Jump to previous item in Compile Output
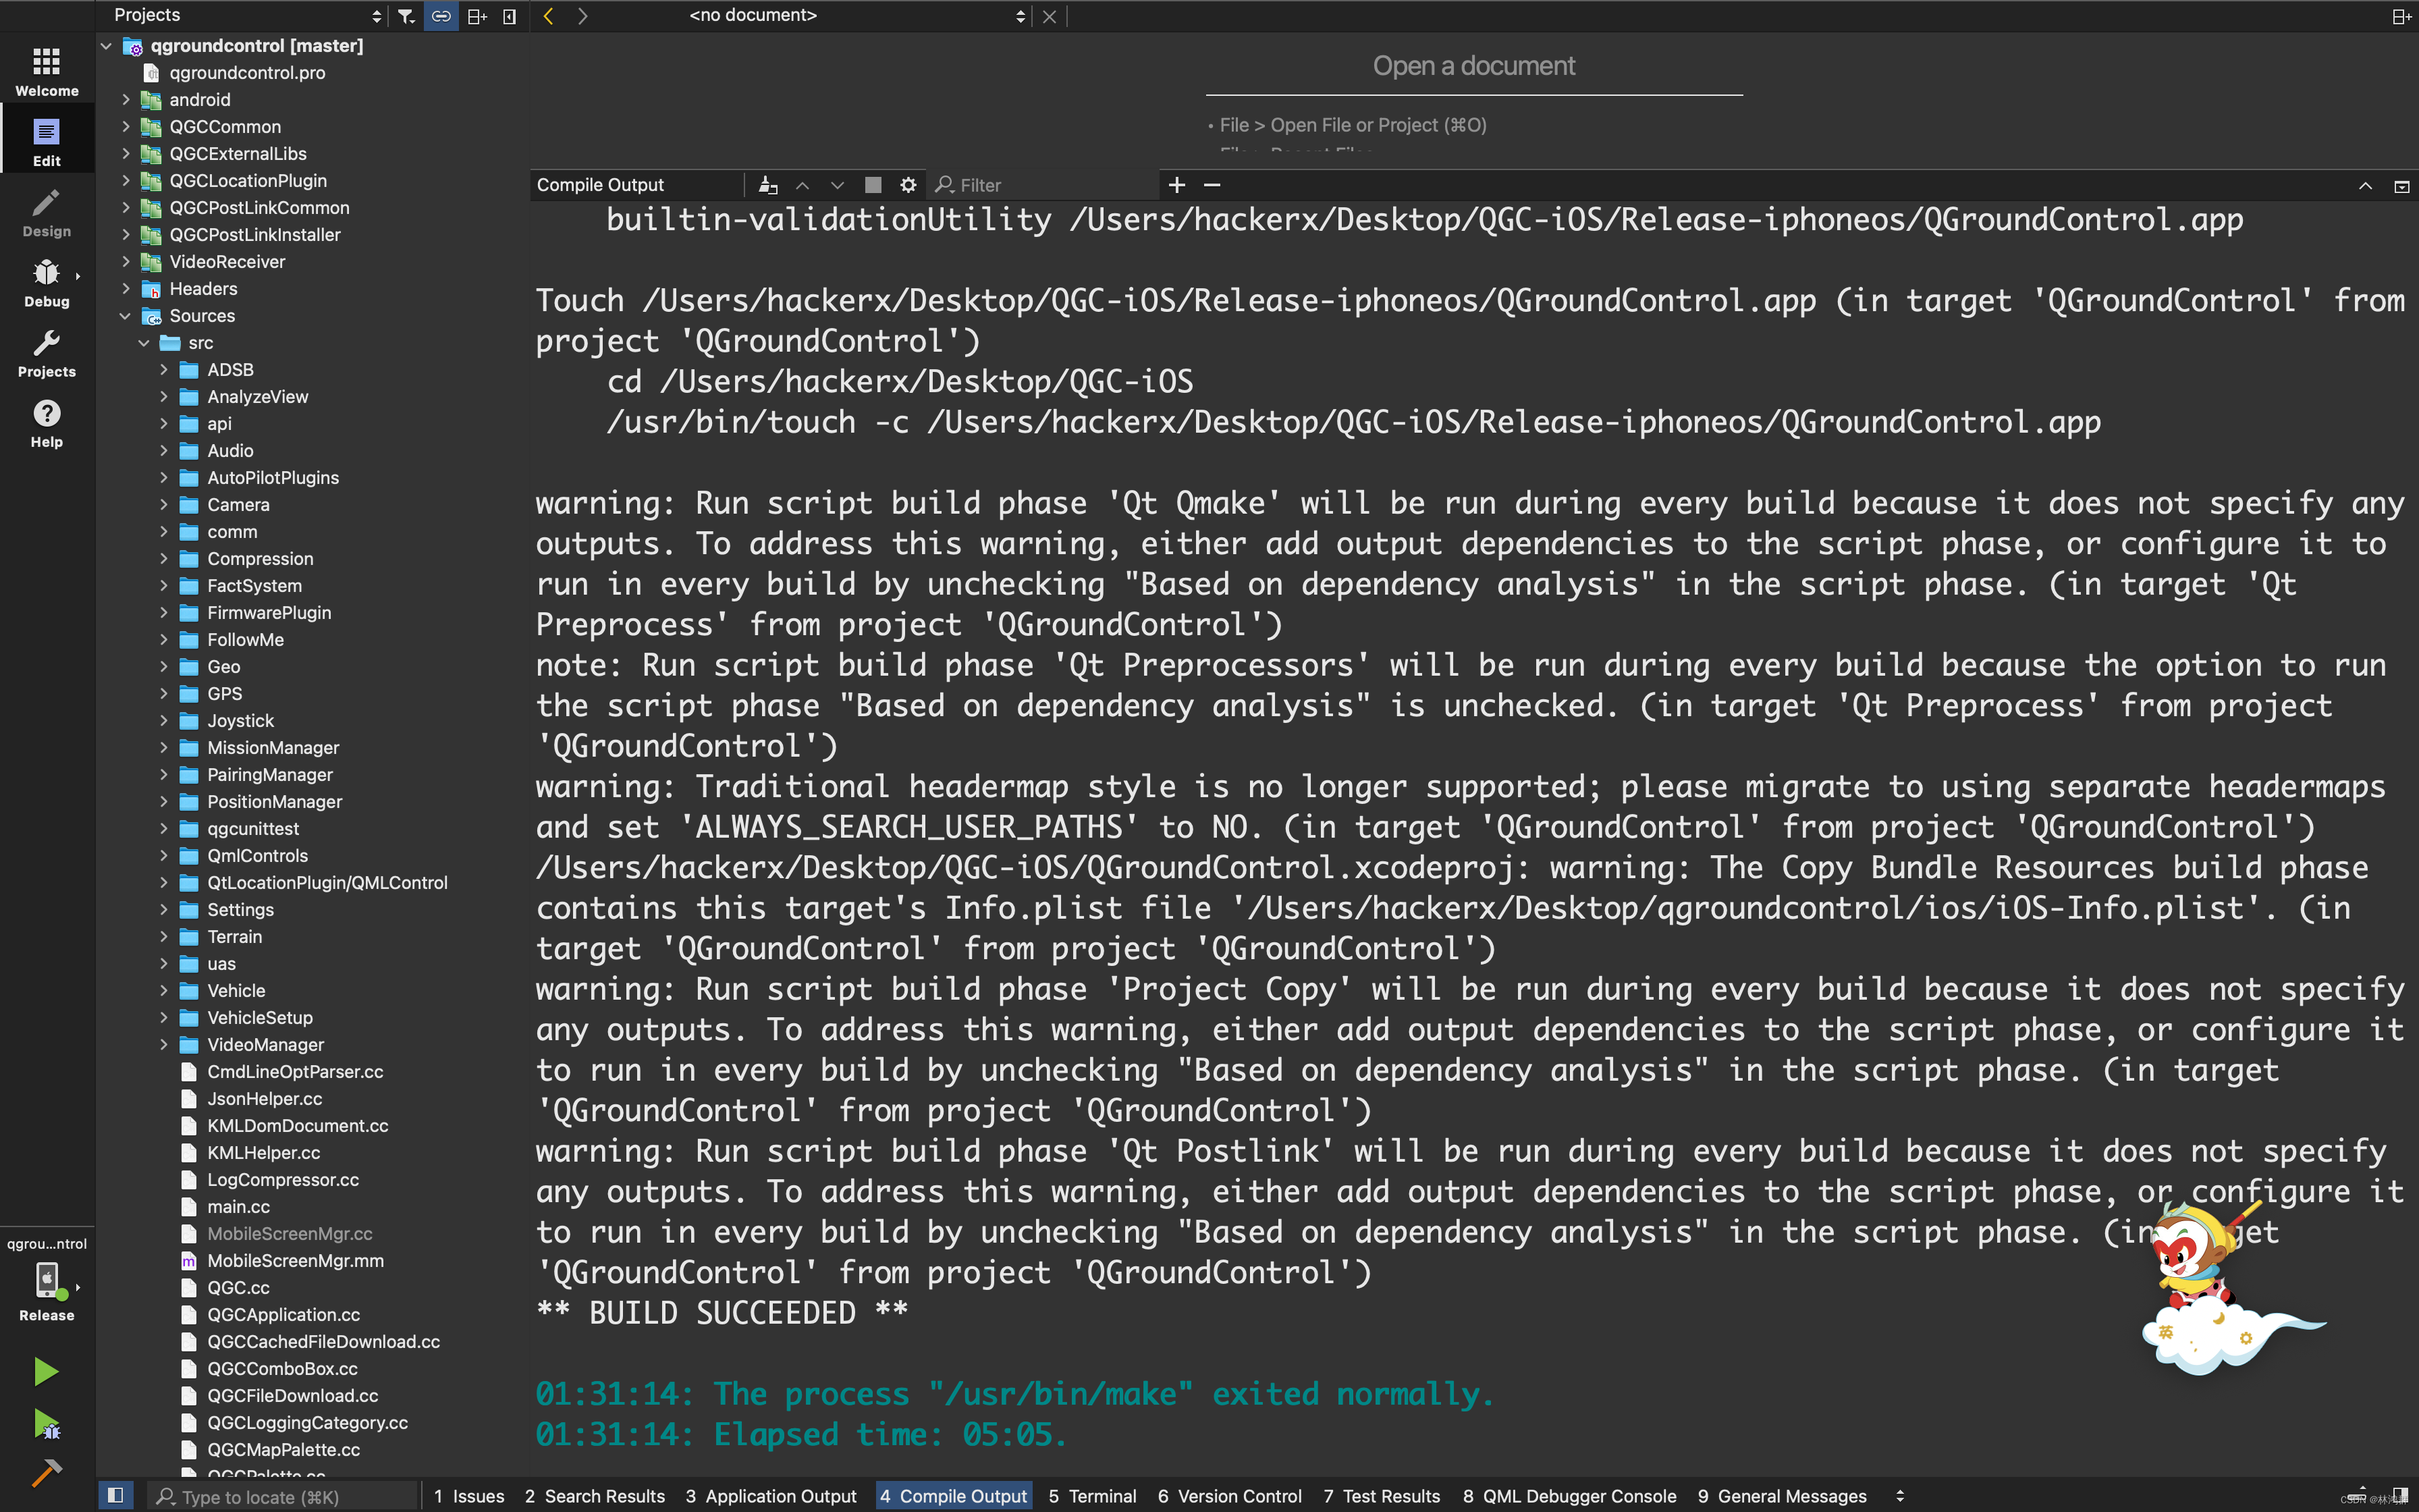This screenshot has height=1512, width=2419. [x=802, y=185]
